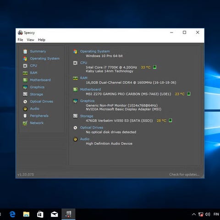Click the green CPU temperature indicator icon
This screenshot has height=220, width=220.
[x=154, y=67]
